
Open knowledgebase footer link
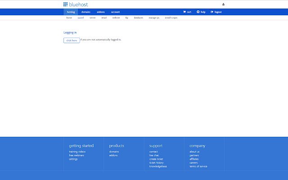pyautogui.click(x=158, y=166)
